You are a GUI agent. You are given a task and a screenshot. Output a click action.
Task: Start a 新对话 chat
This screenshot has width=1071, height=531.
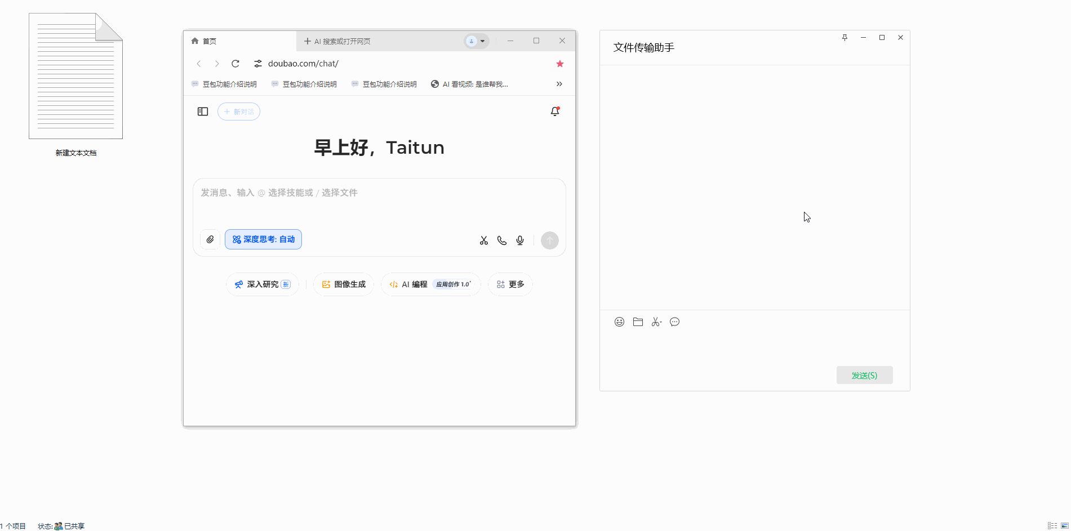point(239,111)
